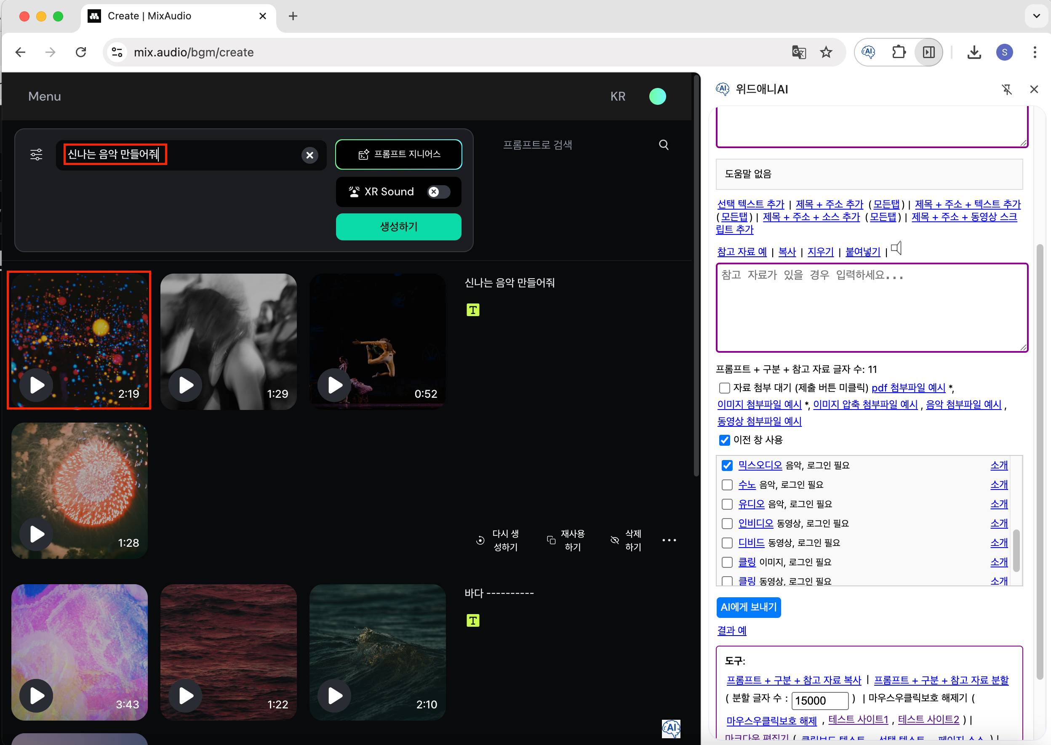Click the prompt search magnifier icon

663,145
